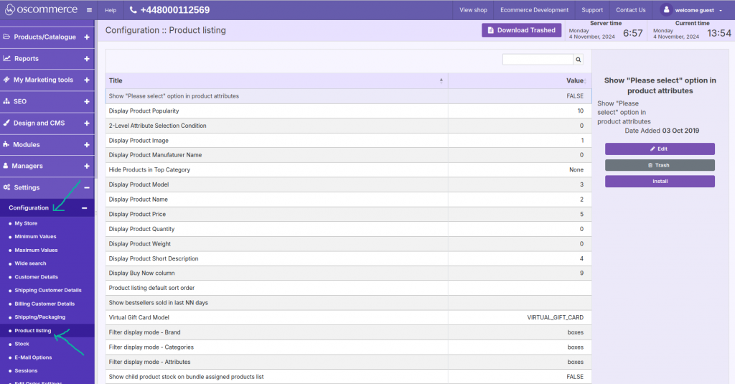Select Hide Products in Top Category row
This screenshot has height=384, width=735.
[x=348, y=169]
